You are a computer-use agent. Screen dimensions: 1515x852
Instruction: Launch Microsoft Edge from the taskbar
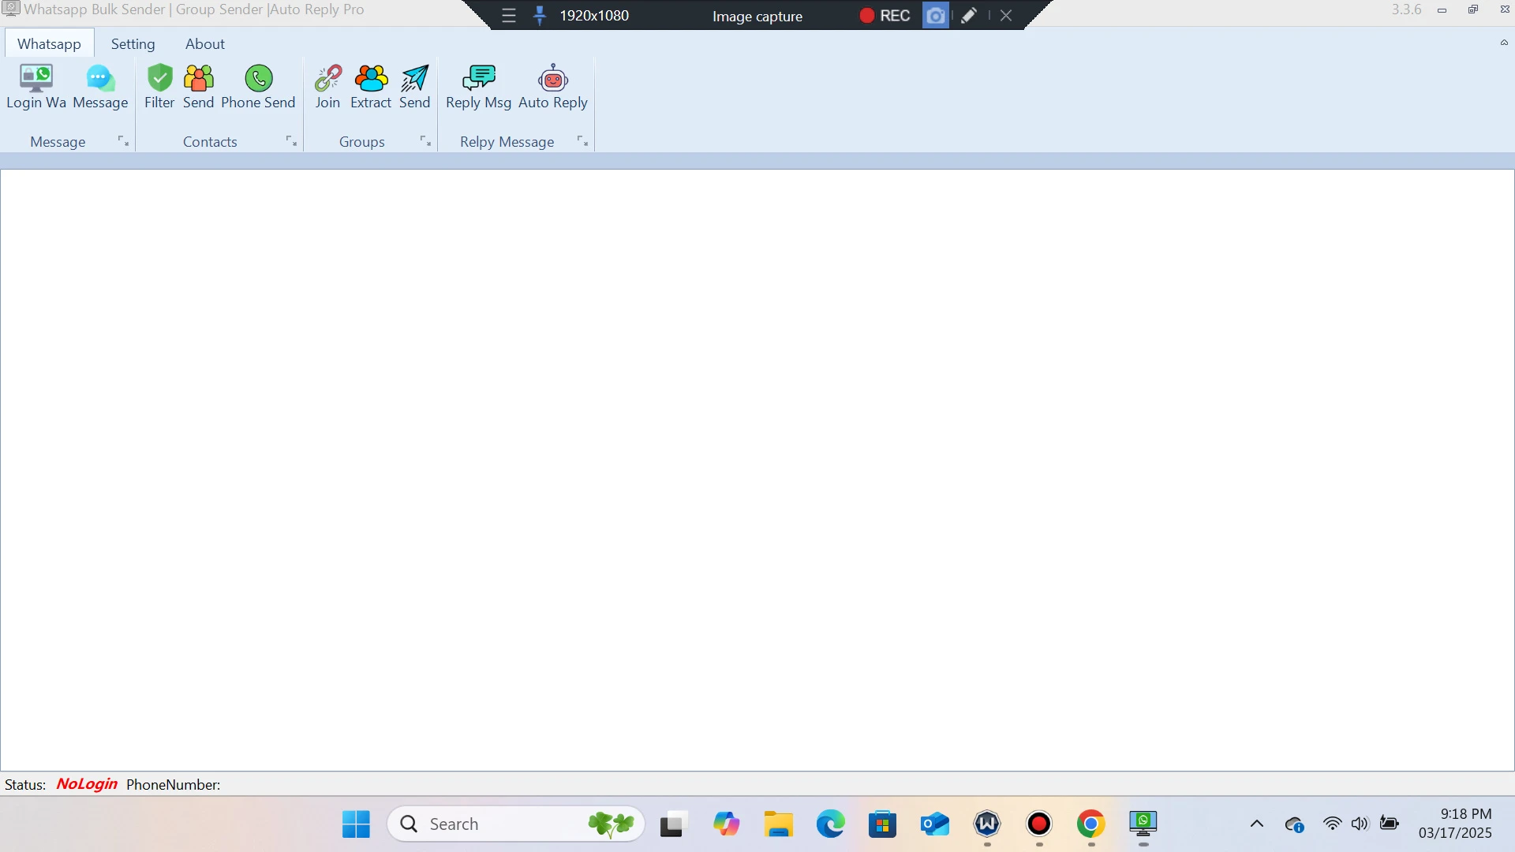point(830,824)
